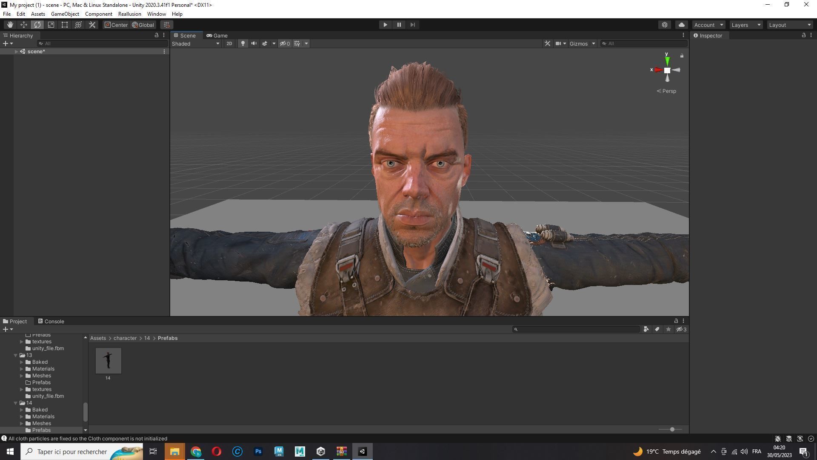Viewport: 817px width, 460px height.
Task: Lock the Inspector panel
Action: tap(803, 35)
